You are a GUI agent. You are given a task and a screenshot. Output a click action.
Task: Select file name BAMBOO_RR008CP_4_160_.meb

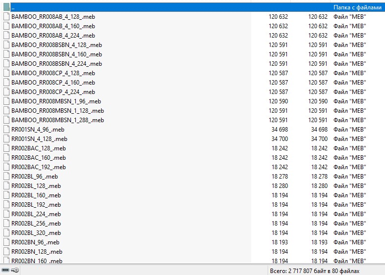coord(53,83)
